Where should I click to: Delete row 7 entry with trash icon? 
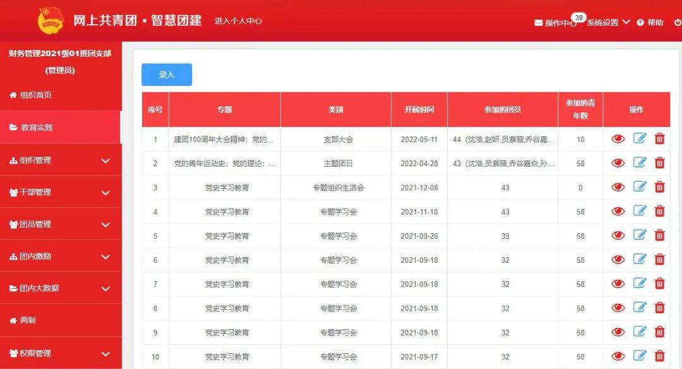(x=659, y=284)
